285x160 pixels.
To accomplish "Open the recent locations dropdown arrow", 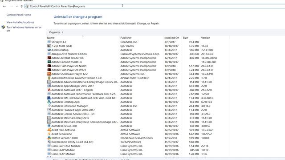I will [x=17, y=6].
